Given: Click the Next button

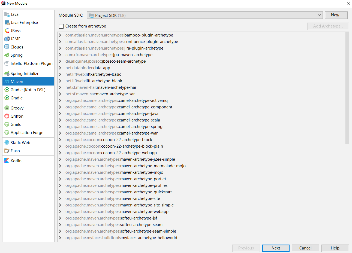Looking at the screenshot, I should (276, 248).
